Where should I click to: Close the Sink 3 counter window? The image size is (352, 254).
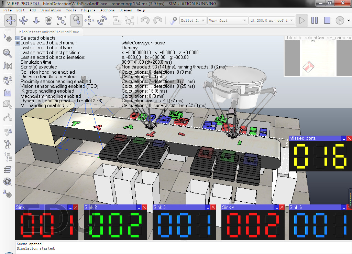pos(213,207)
